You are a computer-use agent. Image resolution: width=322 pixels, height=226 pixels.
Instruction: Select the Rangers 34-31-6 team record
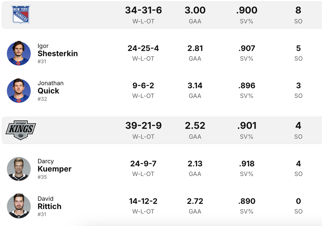click(x=143, y=10)
